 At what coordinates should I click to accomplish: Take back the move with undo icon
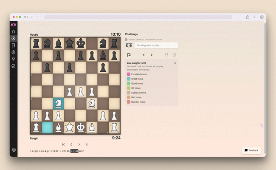[174, 55]
